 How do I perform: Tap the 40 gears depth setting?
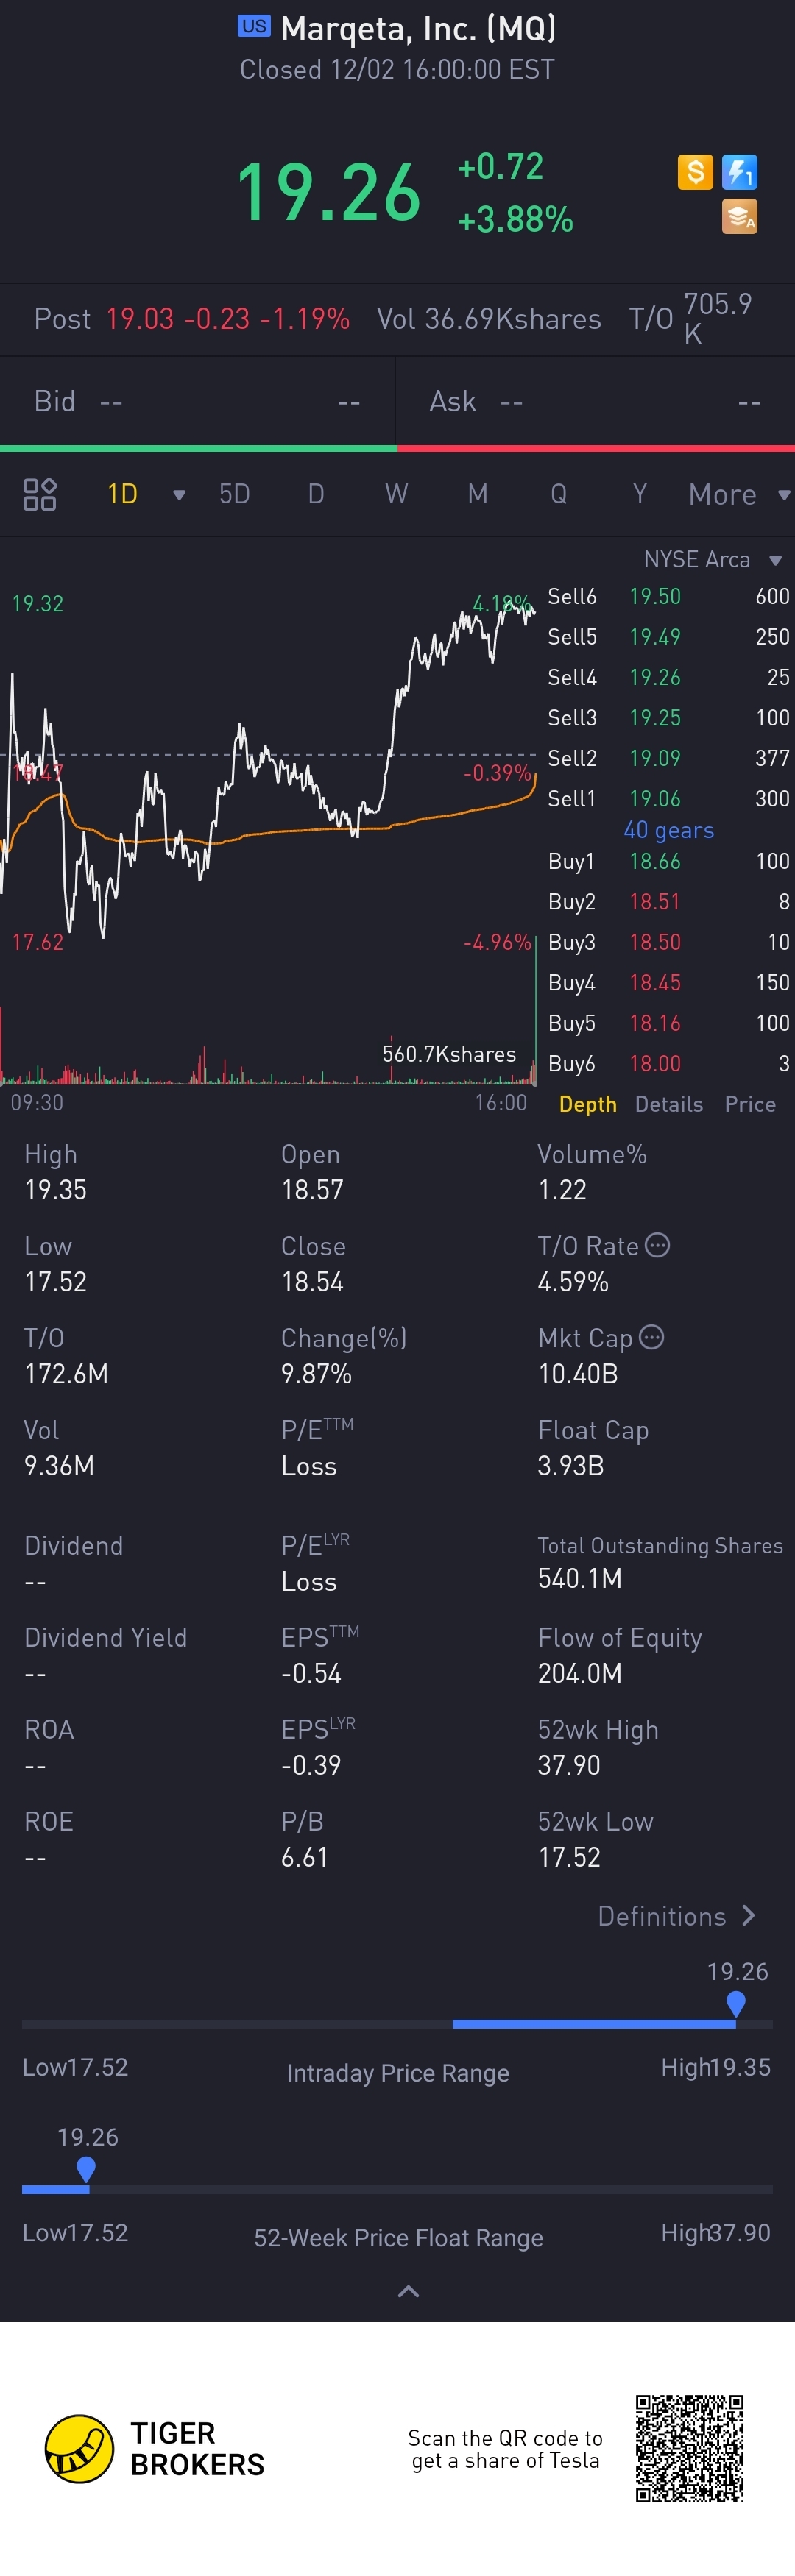click(668, 830)
